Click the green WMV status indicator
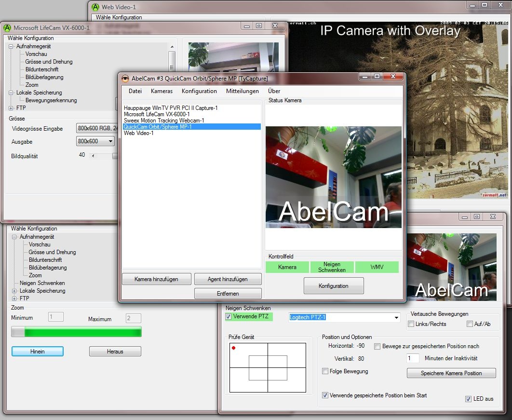This screenshot has width=512, height=420. [377, 267]
